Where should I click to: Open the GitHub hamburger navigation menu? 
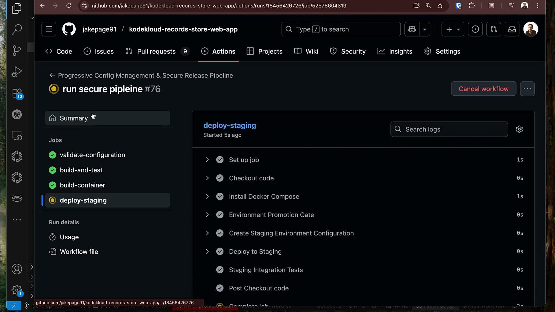click(x=49, y=29)
